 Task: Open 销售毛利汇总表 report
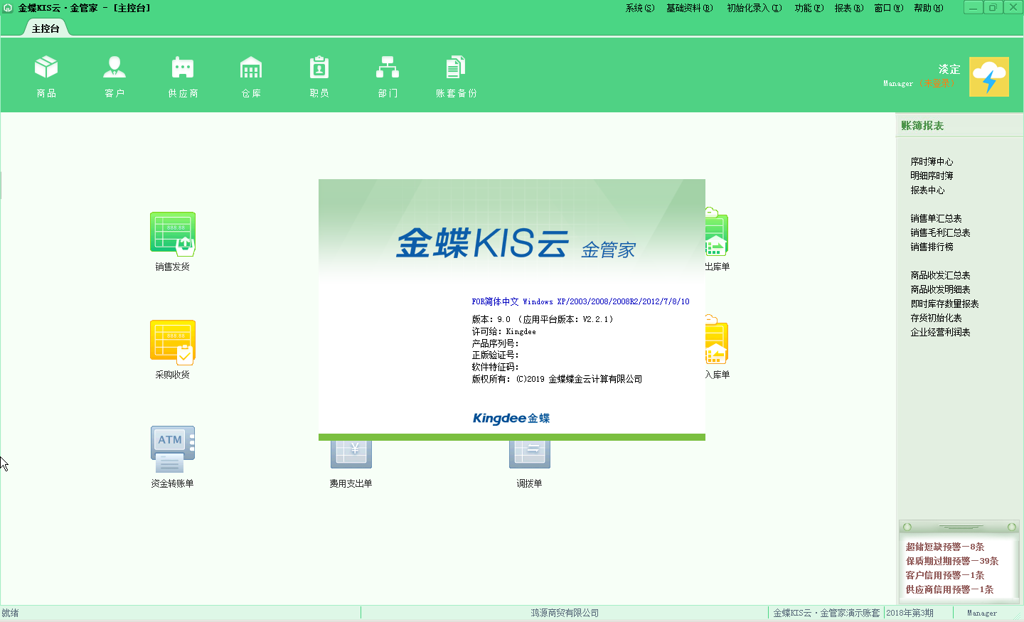940,232
